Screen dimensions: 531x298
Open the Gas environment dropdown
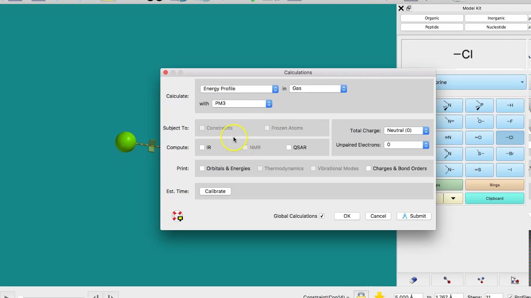(x=318, y=89)
